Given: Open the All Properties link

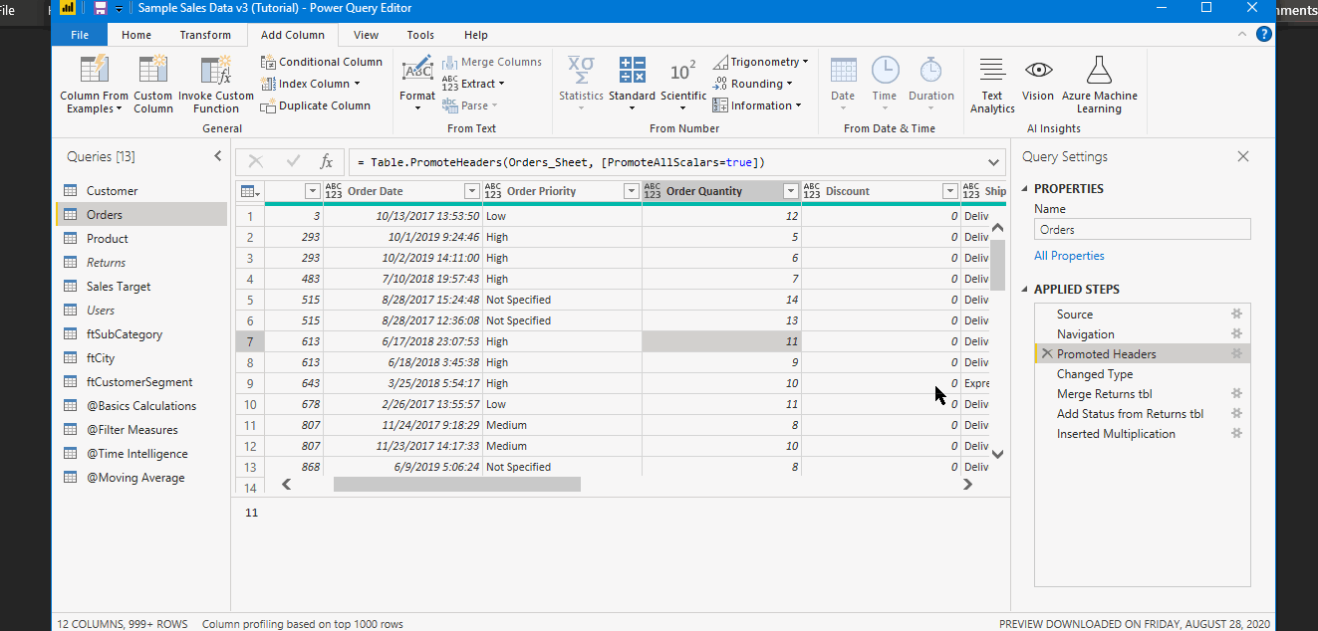Looking at the screenshot, I should tap(1069, 256).
